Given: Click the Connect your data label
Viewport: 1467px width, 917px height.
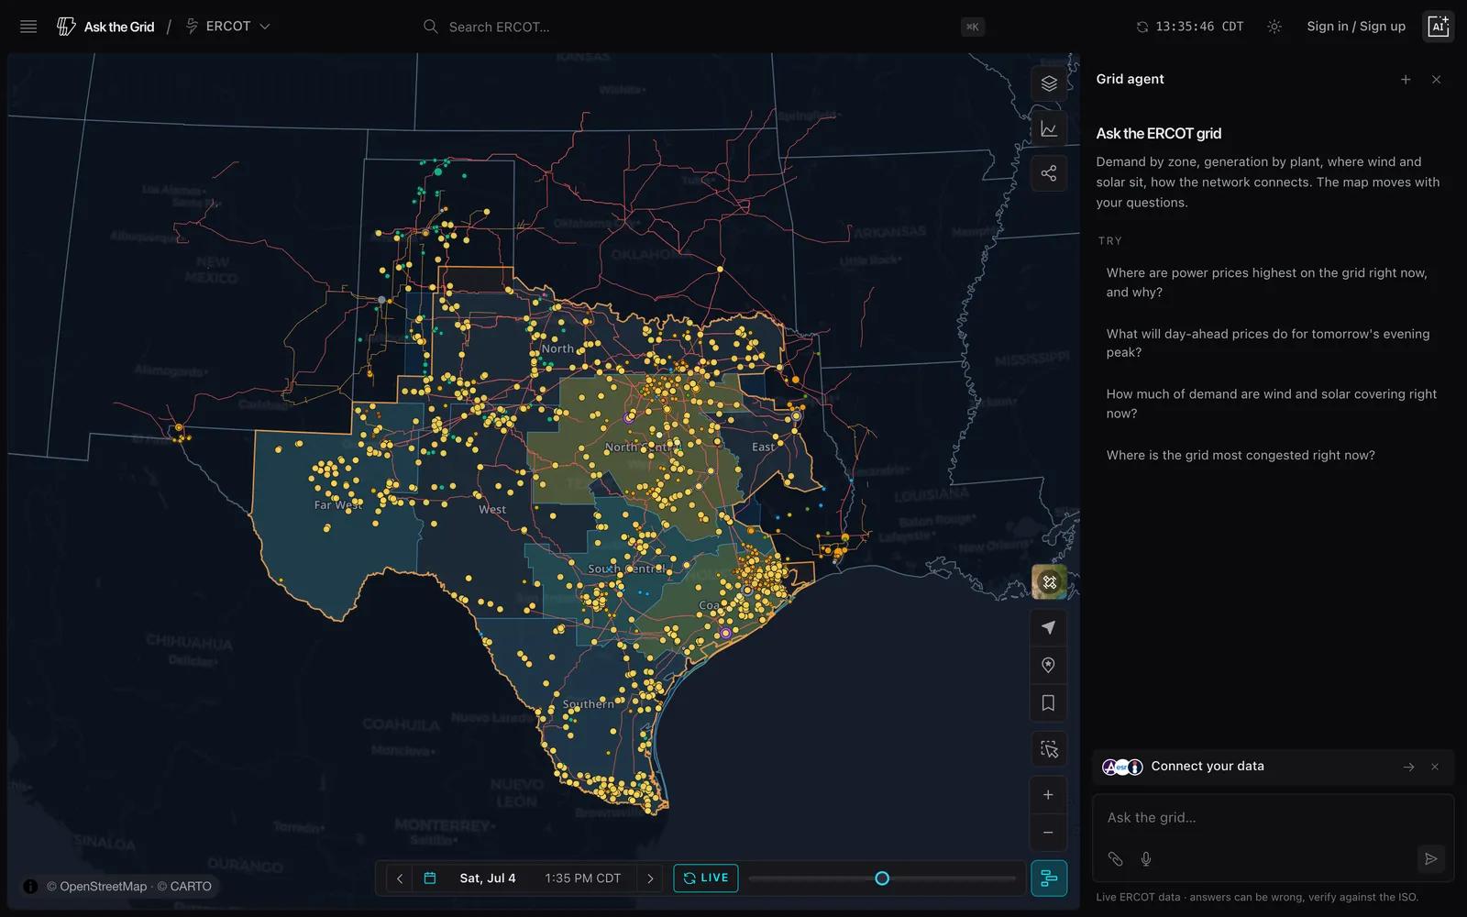Looking at the screenshot, I should 1208,766.
